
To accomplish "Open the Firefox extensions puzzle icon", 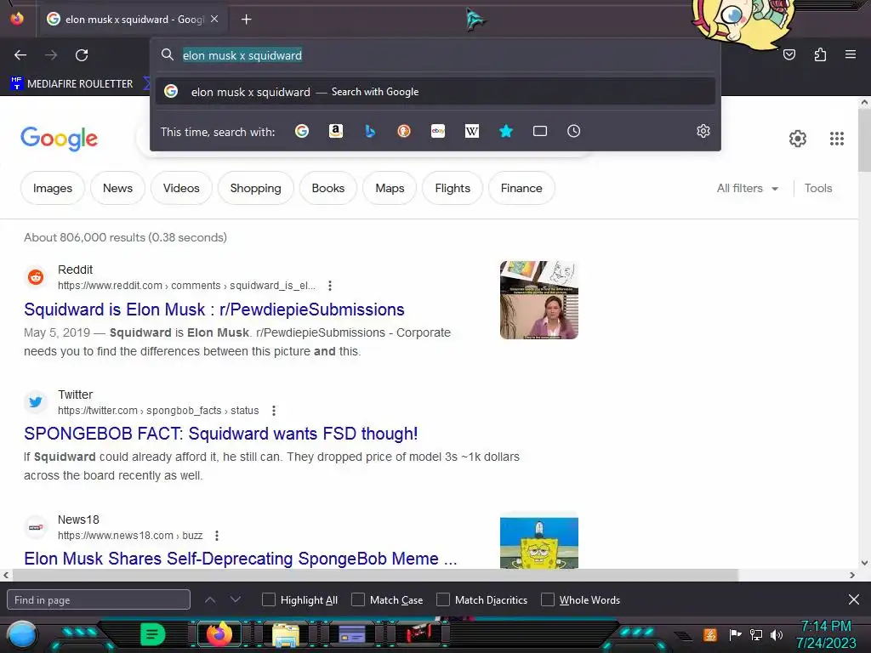I will click(820, 54).
